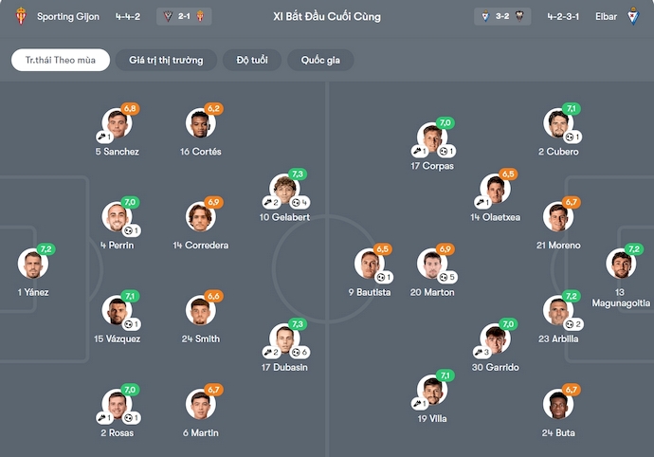Switch to the Quốc gia tab
Viewport: 654px width, 457px height.
(320, 60)
